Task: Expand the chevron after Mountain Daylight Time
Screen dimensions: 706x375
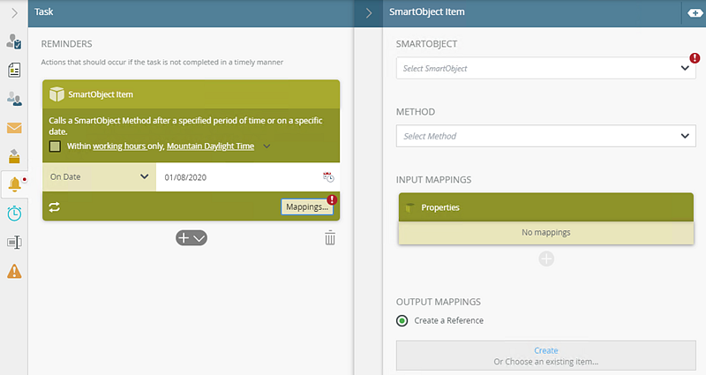Action: coord(267,146)
